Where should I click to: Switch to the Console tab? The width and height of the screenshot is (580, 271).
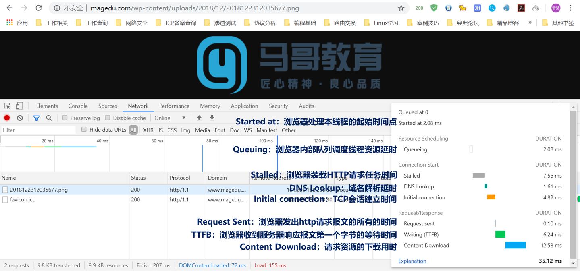78,106
